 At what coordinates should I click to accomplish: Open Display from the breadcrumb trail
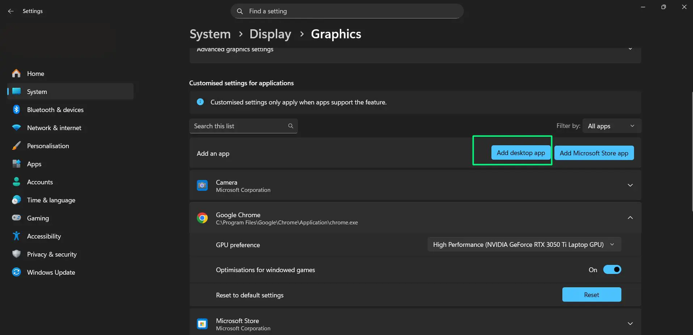point(270,34)
